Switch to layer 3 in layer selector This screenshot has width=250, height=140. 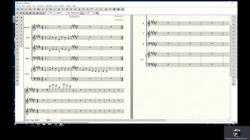coord(27,120)
